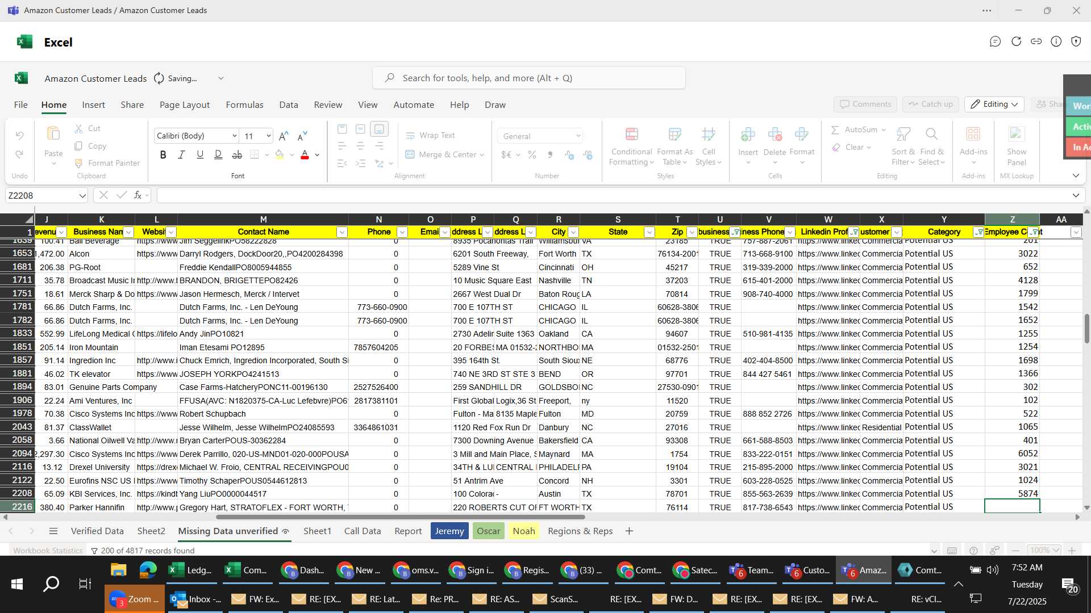Open the Formulas ribbon tab
This screenshot has width=1091, height=613.
pyautogui.click(x=244, y=104)
